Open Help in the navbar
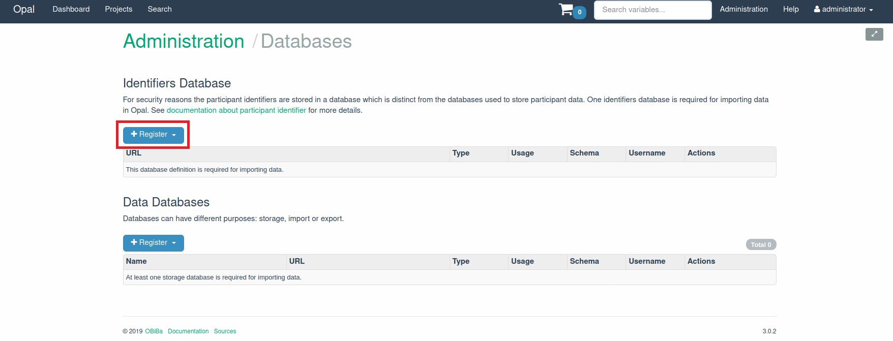This screenshot has height=341, width=893. click(x=791, y=9)
